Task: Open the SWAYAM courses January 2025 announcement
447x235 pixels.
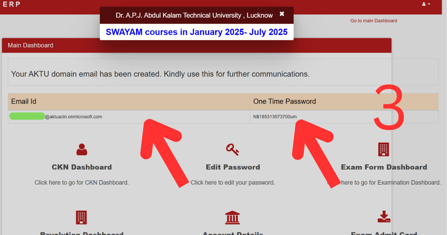Action: tap(197, 32)
